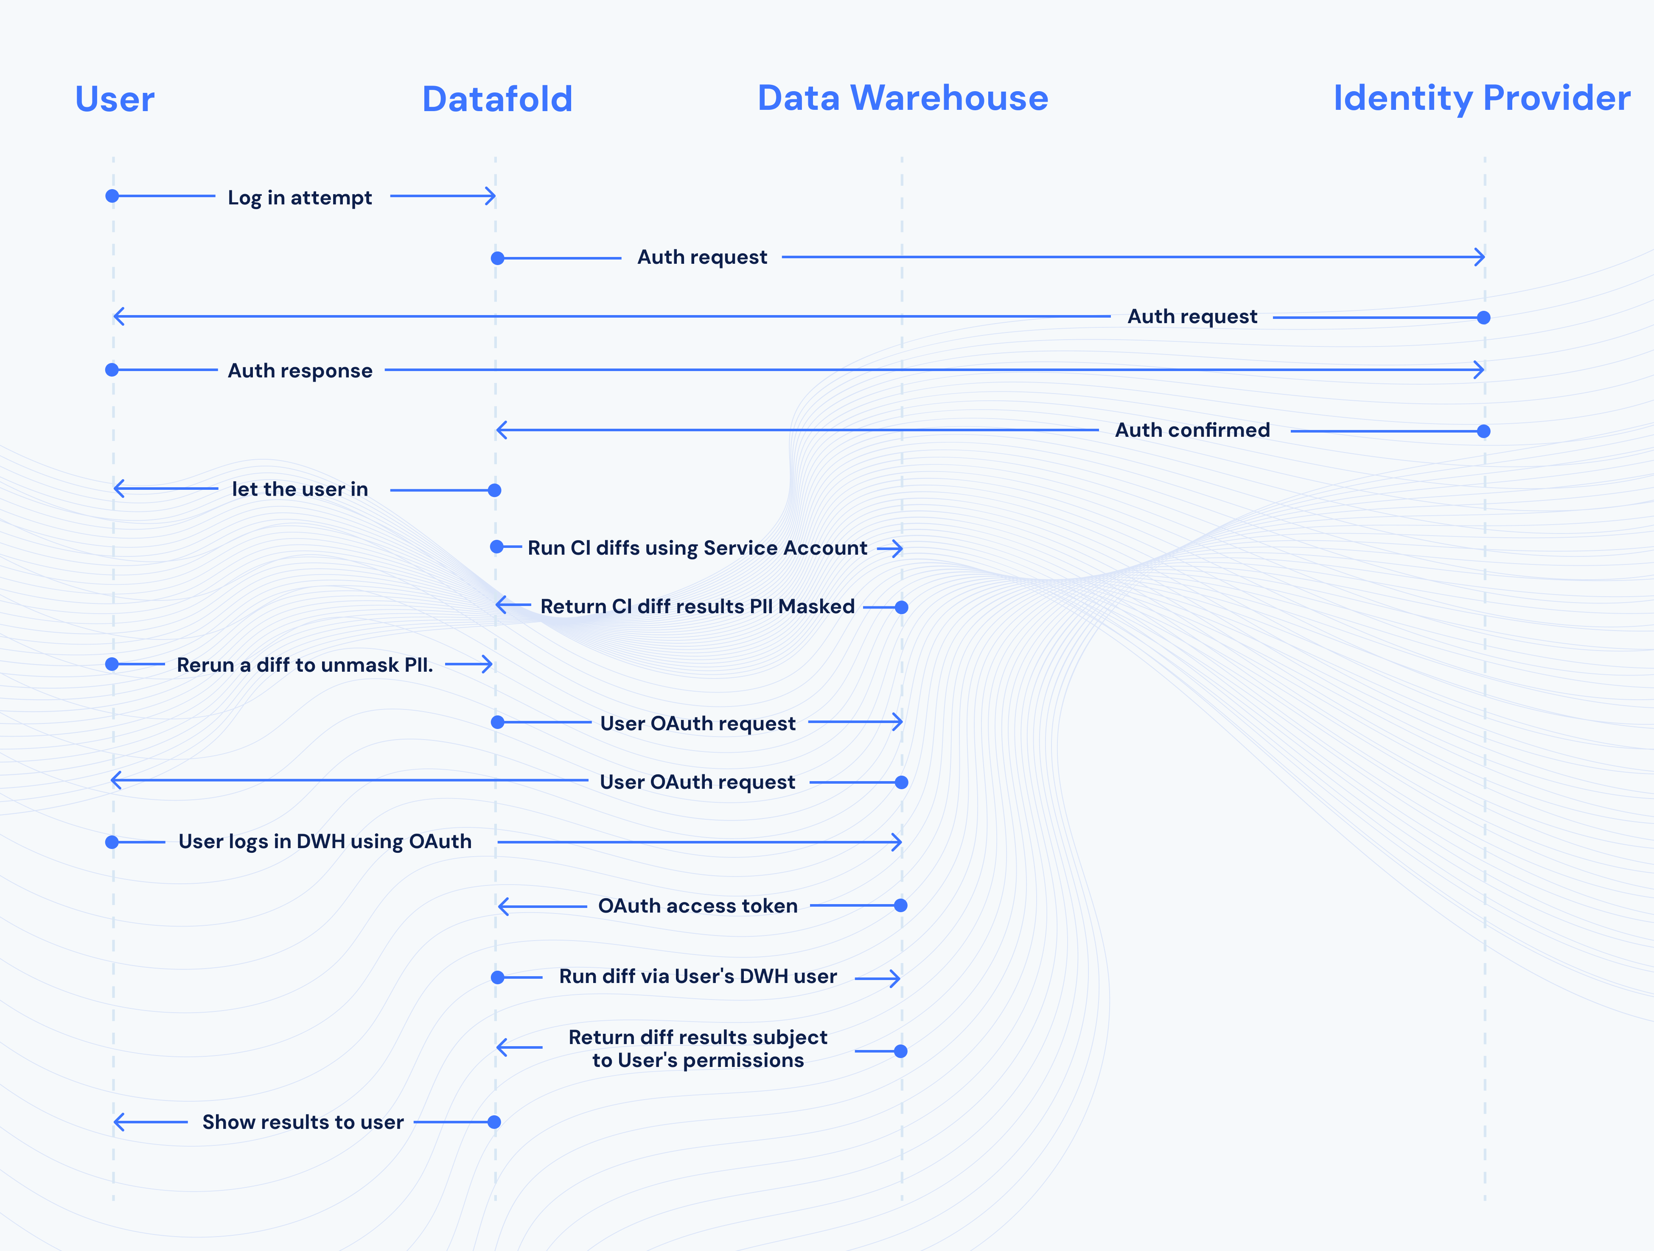Click the "Auth request" label near Identity Provider
Screen dimensions: 1654x1251
point(1192,317)
